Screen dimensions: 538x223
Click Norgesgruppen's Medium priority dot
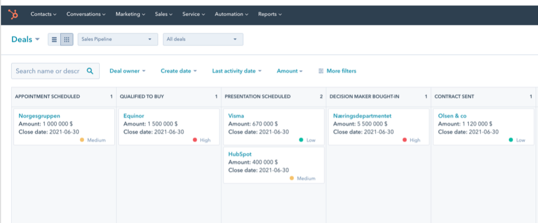click(x=82, y=140)
